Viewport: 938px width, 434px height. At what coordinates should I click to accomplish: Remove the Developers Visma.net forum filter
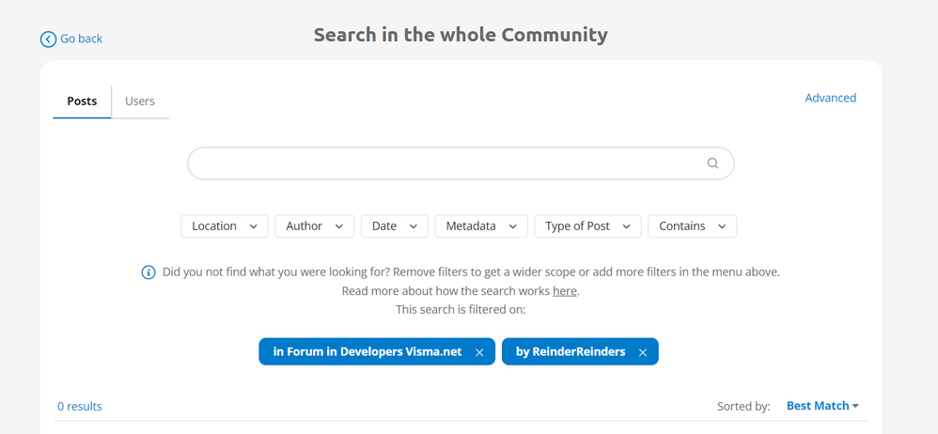[x=479, y=352]
